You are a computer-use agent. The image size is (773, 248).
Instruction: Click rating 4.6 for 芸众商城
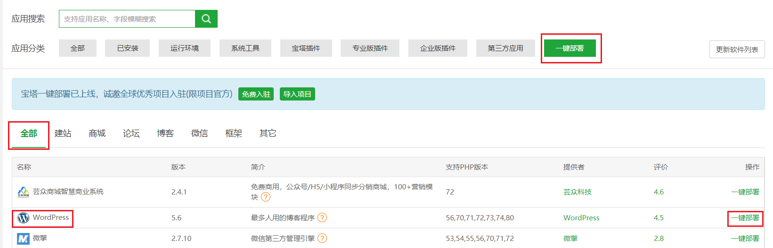point(659,192)
